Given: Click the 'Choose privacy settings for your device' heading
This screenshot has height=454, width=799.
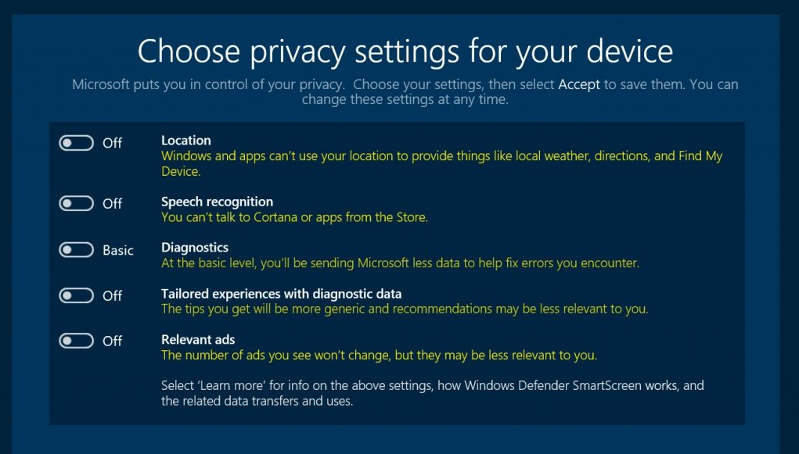Looking at the screenshot, I should (405, 51).
